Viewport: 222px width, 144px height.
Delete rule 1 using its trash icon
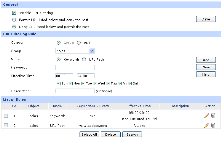click(x=213, y=116)
